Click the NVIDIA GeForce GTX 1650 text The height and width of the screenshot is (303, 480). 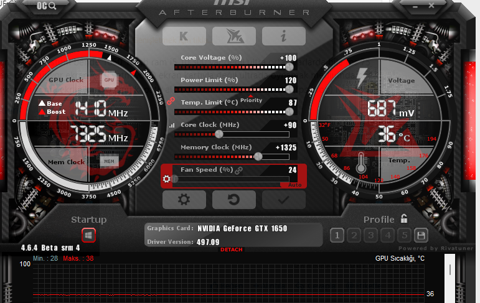pos(242,228)
